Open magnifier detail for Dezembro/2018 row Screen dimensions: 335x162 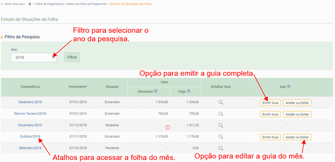coord(221,102)
